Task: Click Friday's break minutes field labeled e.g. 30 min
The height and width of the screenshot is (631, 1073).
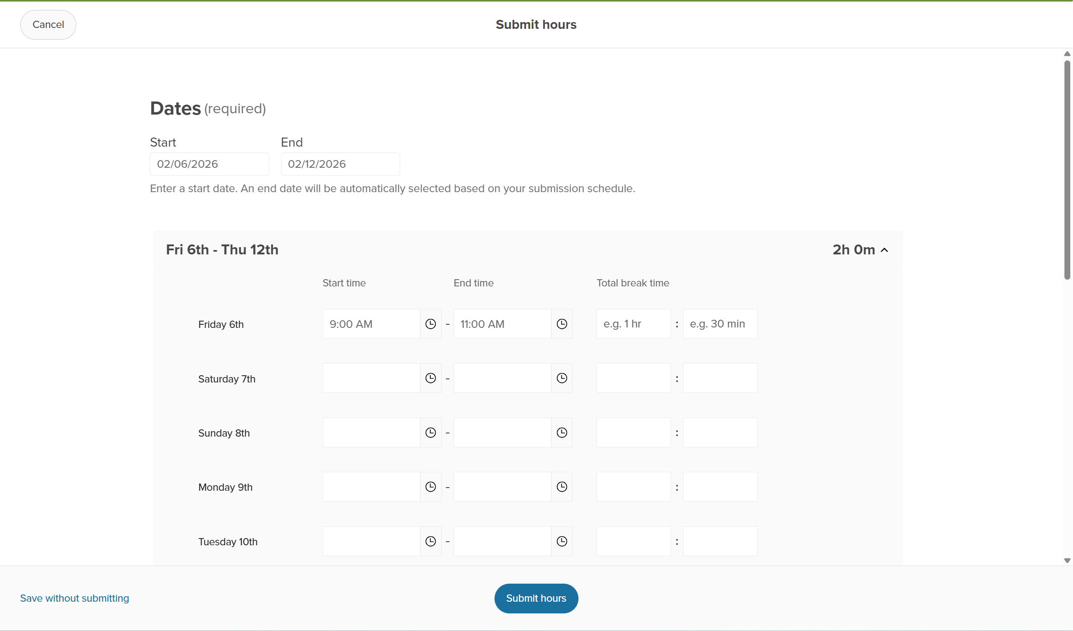Action: [x=719, y=323]
